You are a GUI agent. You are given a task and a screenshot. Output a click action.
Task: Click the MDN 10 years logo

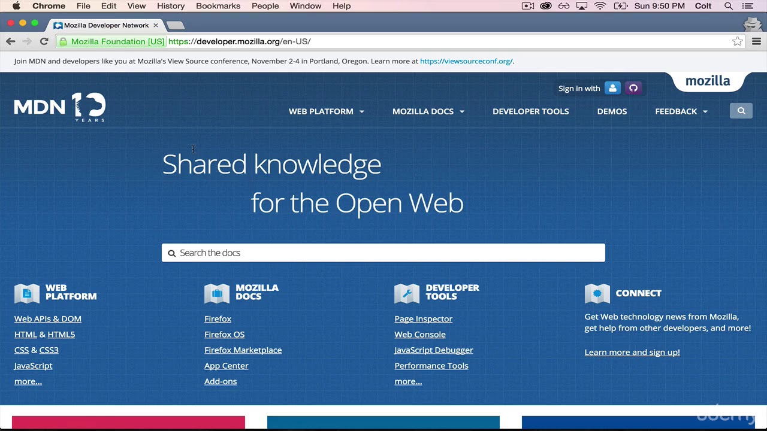tap(60, 107)
